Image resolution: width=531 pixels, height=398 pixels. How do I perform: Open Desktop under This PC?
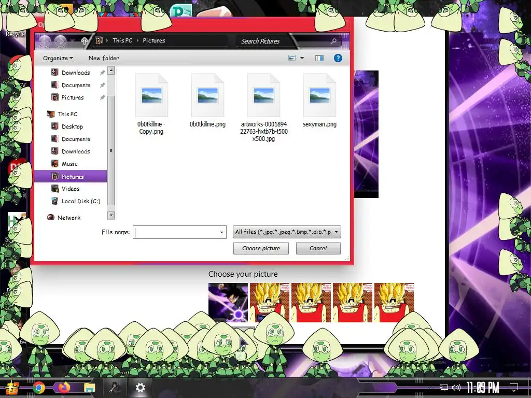tap(72, 126)
